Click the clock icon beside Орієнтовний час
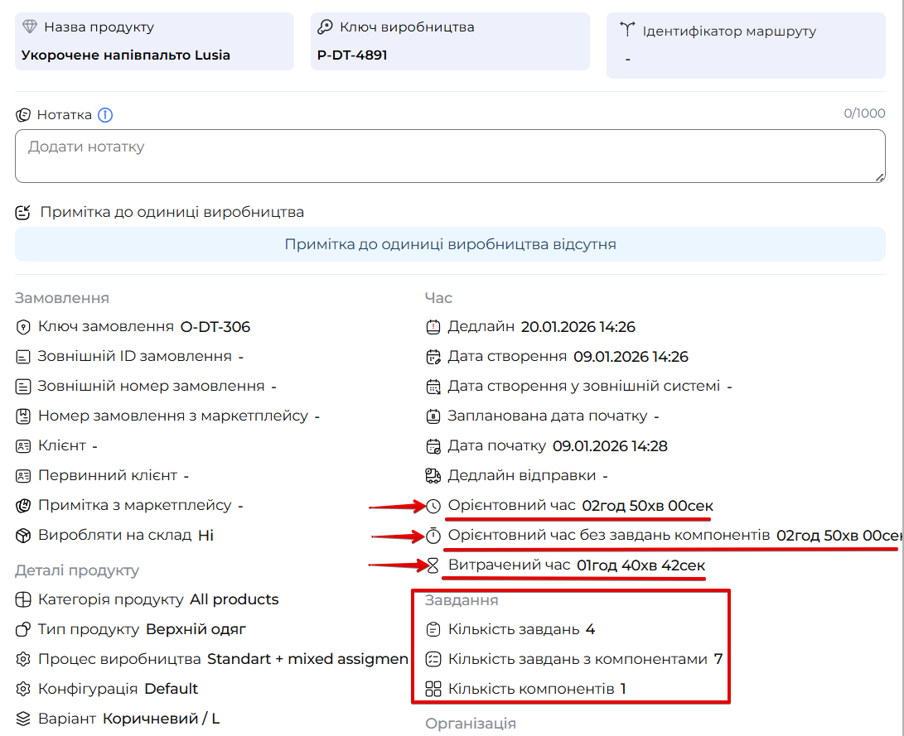904x736 pixels. pyautogui.click(x=434, y=506)
